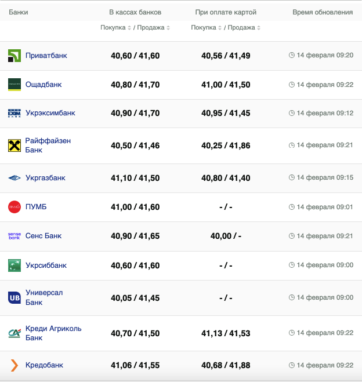Click the Райффайзен Банк yellow logo

(x=15, y=145)
